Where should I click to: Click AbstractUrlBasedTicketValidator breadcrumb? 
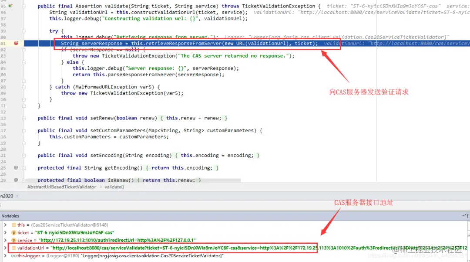click(x=62, y=187)
